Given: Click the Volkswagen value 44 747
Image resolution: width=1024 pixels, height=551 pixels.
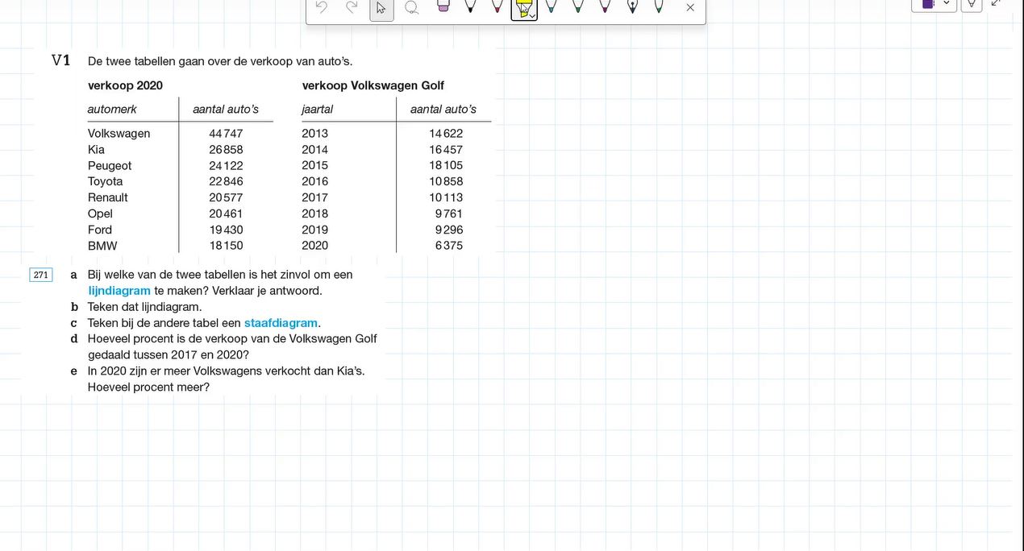Looking at the screenshot, I should [x=226, y=134].
